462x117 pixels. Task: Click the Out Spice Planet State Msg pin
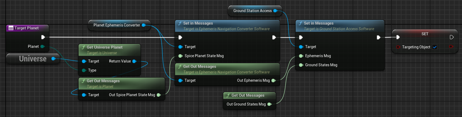coord(159,95)
